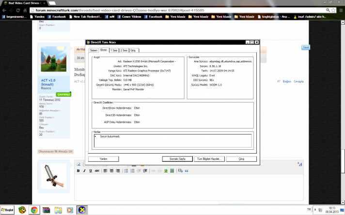Click the remove formatting eraser icon
Viewport: 345px width, 215px height.
point(78,164)
